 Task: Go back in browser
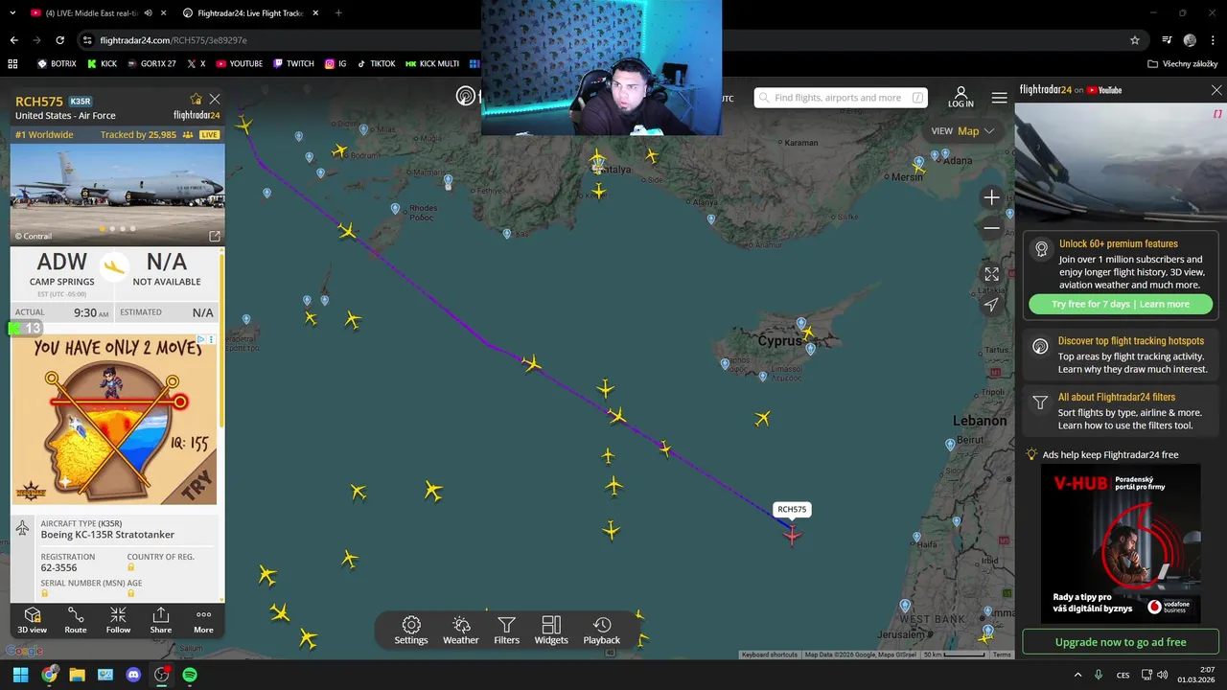click(x=13, y=40)
